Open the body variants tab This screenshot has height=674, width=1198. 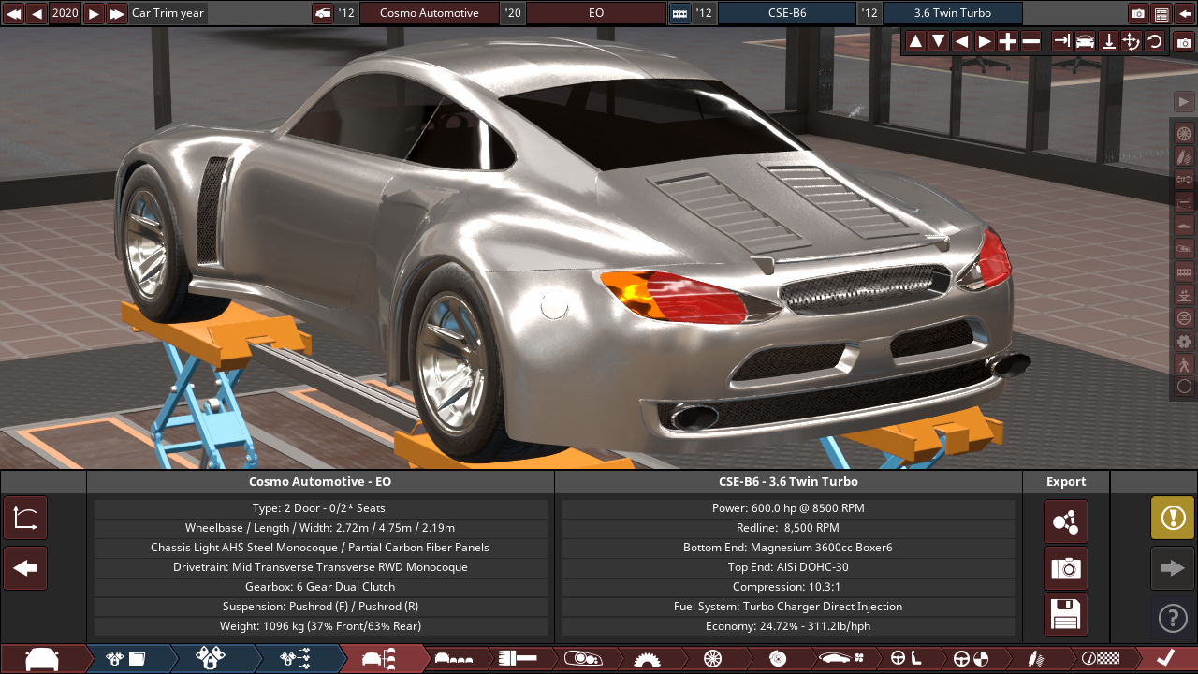coord(455,658)
